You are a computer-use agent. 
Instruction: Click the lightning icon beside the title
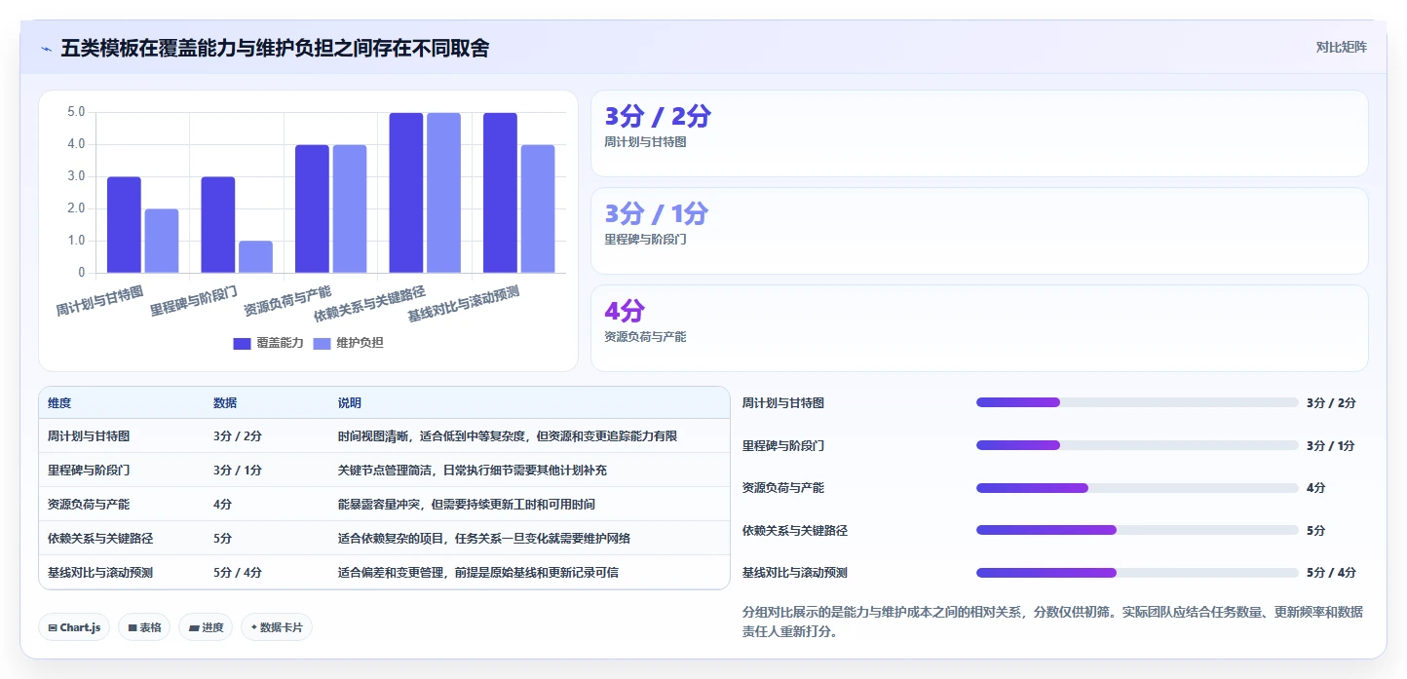coord(46,48)
